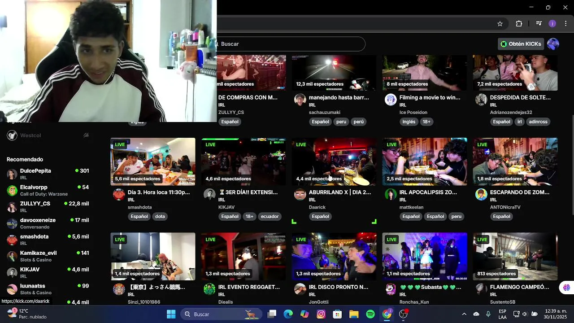This screenshot has width=574, height=323.
Task: Click KIKJAV avatar under 3ER DÍA stream
Action: click(209, 194)
